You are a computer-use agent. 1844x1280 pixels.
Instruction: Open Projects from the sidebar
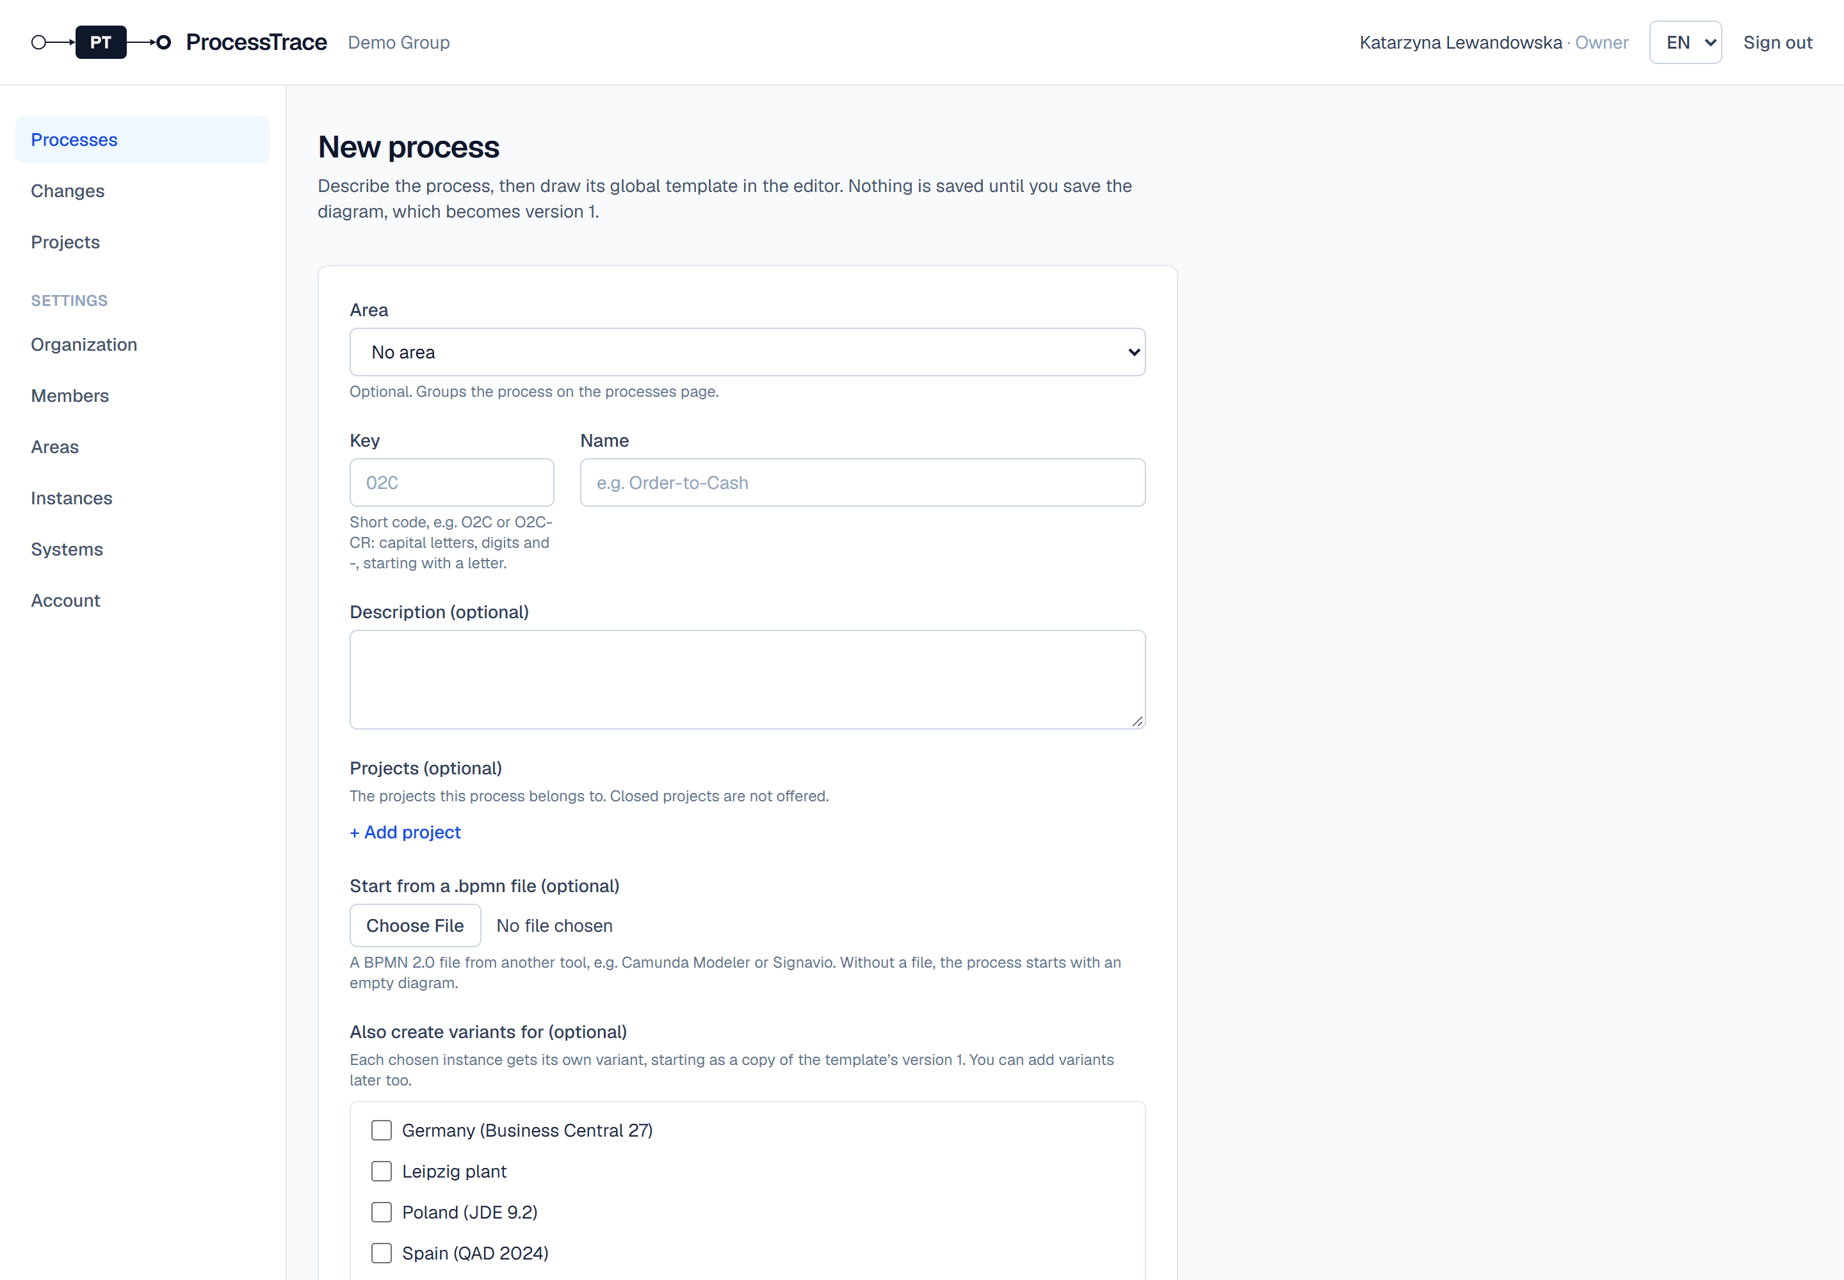(143, 242)
